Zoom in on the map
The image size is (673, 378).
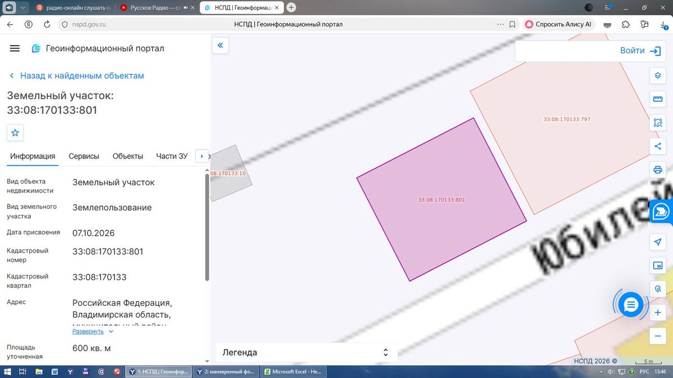658,312
